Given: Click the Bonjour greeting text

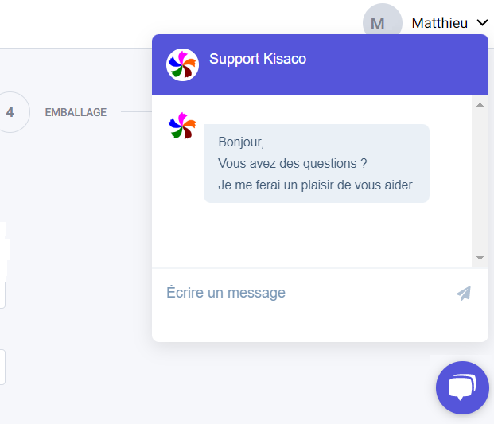Looking at the screenshot, I should (241, 142).
